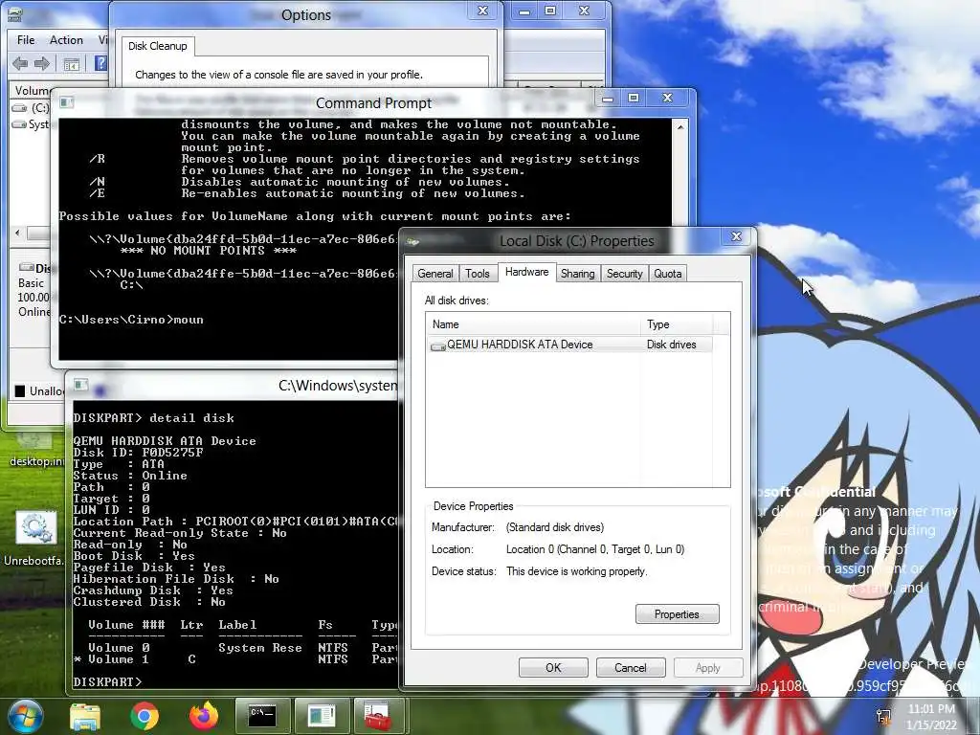Select QEMU HARDDISK ATA Device row
Screen dimensions: 980x735
tap(570, 345)
